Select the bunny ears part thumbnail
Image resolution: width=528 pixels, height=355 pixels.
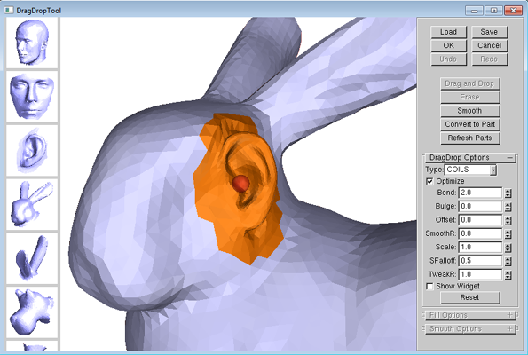tap(32, 258)
